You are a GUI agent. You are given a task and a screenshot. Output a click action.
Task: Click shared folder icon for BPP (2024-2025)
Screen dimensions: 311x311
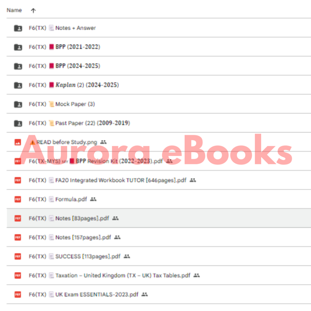[18, 66]
